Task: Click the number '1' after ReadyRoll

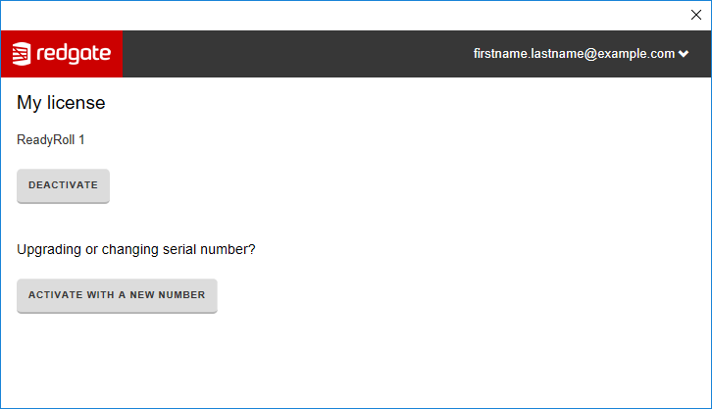Action: coord(81,140)
